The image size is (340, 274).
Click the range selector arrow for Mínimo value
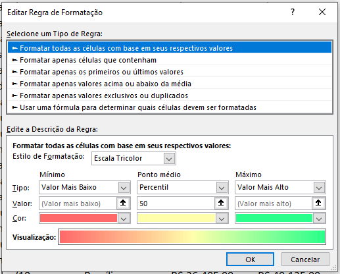[x=123, y=204]
